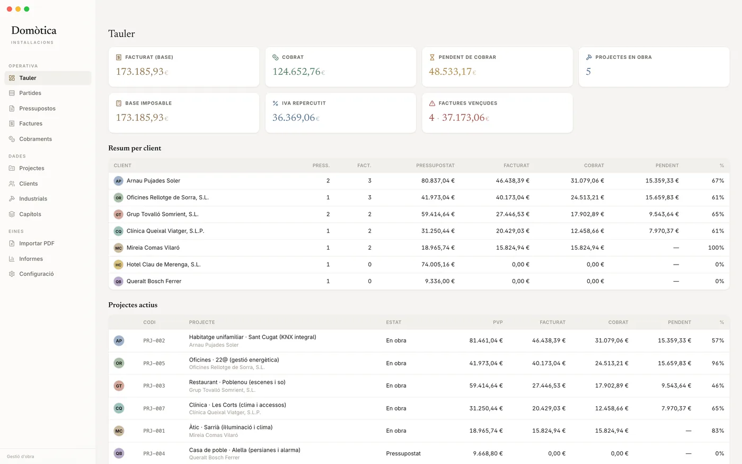
Task: Open the Clients page
Action: pyautogui.click(x=48, y=183)
